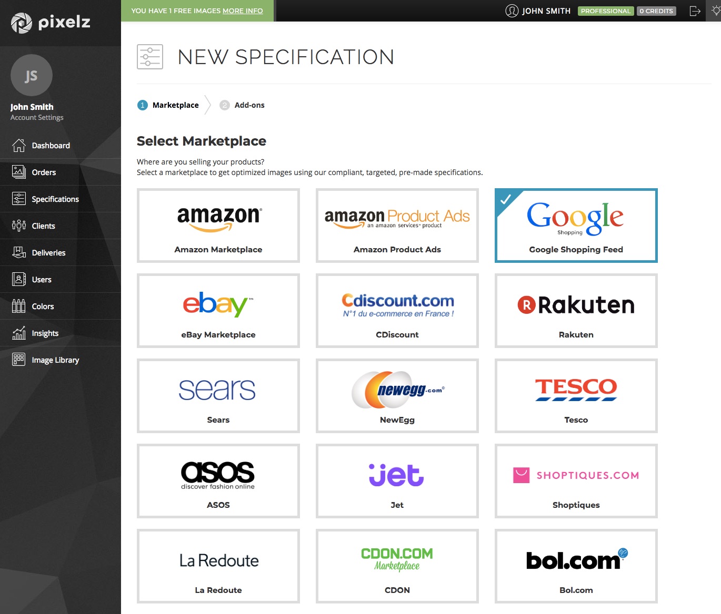Screen dimensions: 721x614
Task: Click the Dashboard house icon
Action: coord(19,146)
